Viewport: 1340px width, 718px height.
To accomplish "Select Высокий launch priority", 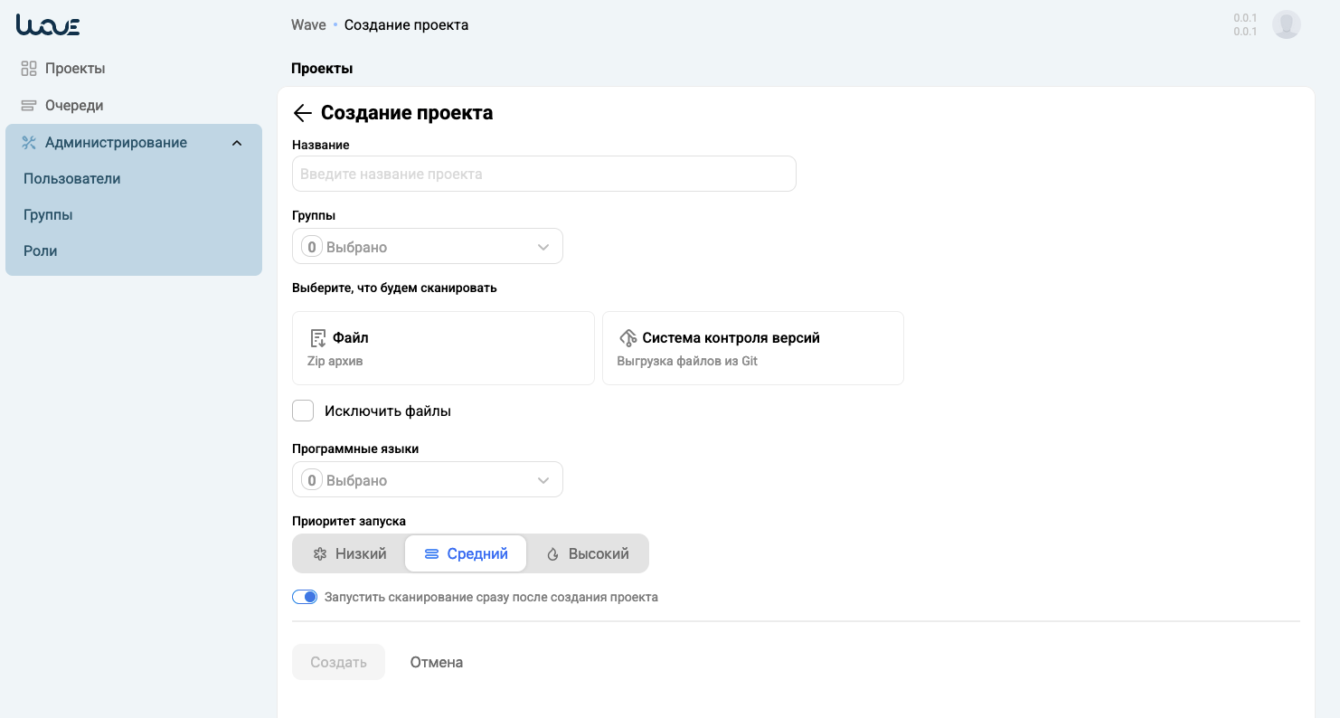I will coord(588,553).
